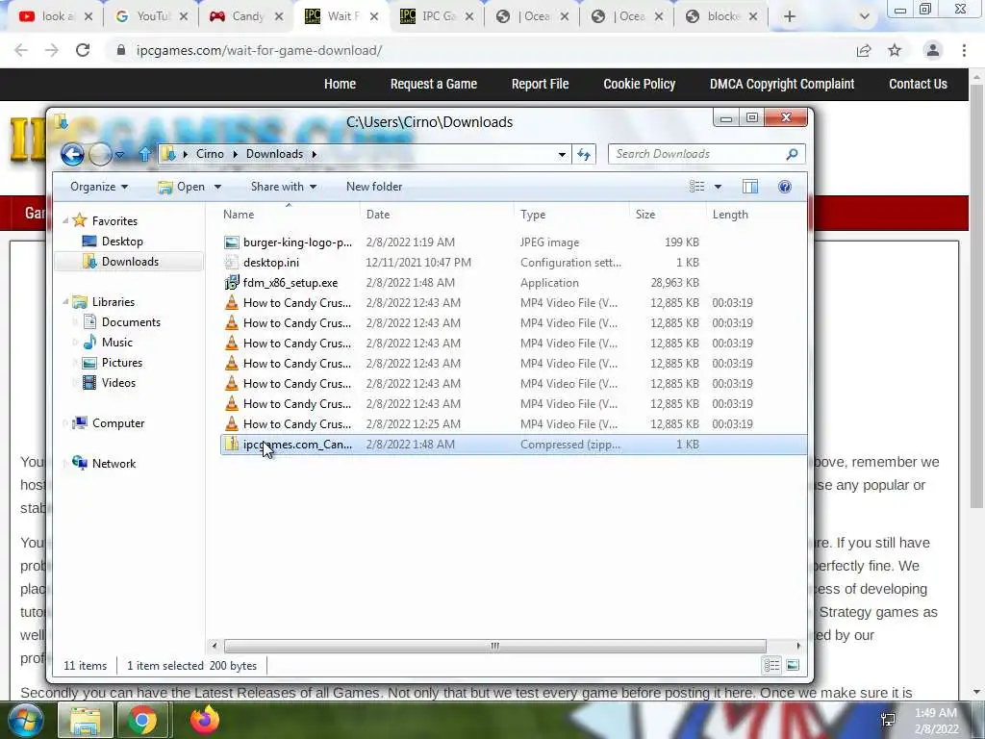Select Downloads in navigation pane
This screenshot has width=985, height=739.
[130, 262]
